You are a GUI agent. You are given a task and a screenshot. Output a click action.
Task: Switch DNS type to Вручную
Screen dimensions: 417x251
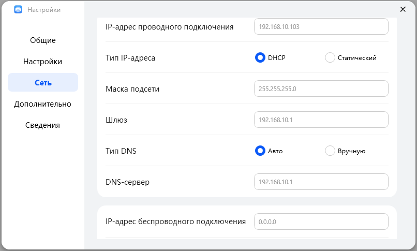pyautogui.click(x=330, y=151)
